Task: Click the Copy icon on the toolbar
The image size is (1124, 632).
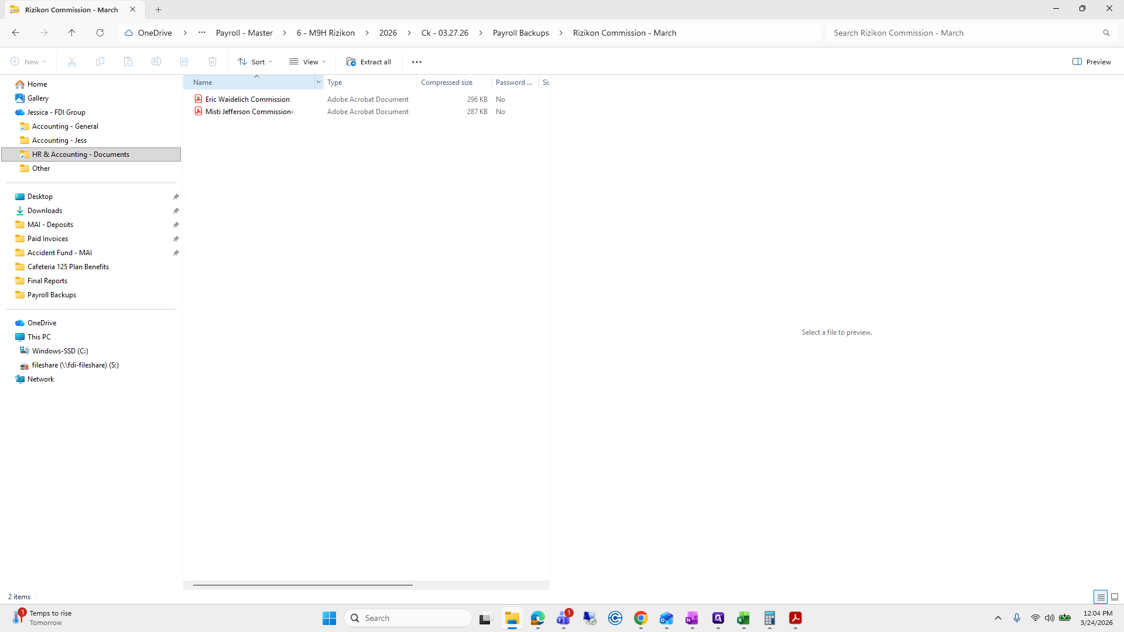Action: pyautogui.click(x=100, y=61)
